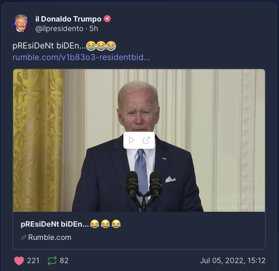Click the ILDONALDO.COM watermark on video
The width and height of the screenshot is (279, 271).
pyautogui.click(x=238, y=207)
